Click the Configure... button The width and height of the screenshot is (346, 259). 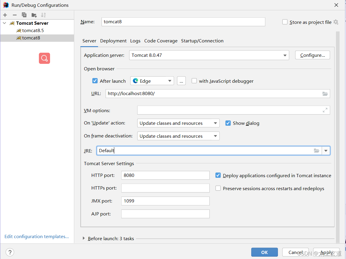click(312, 55)
